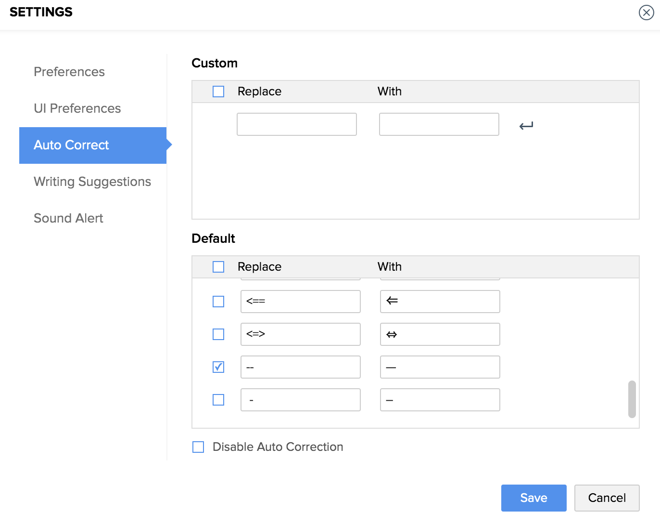Click the enter arrow icon to add custom entry
The width and height of the screenshot is (660, 526).
tap(526, 126)
